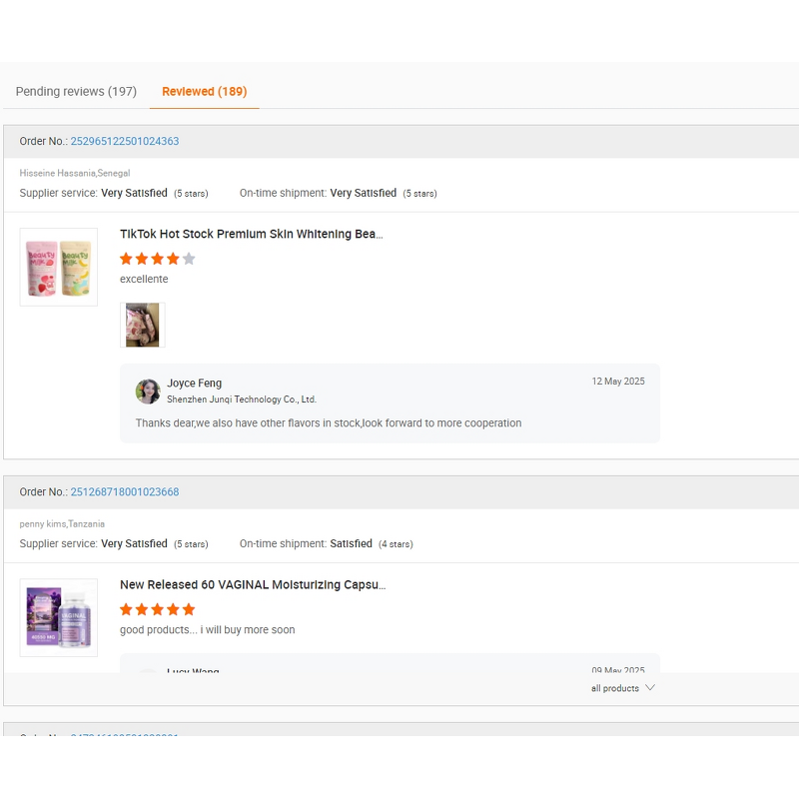Open the TikTok Hot Stock Skin Whitening product title
This screenshot has width=799, height=799.
(x=252, y=234)
